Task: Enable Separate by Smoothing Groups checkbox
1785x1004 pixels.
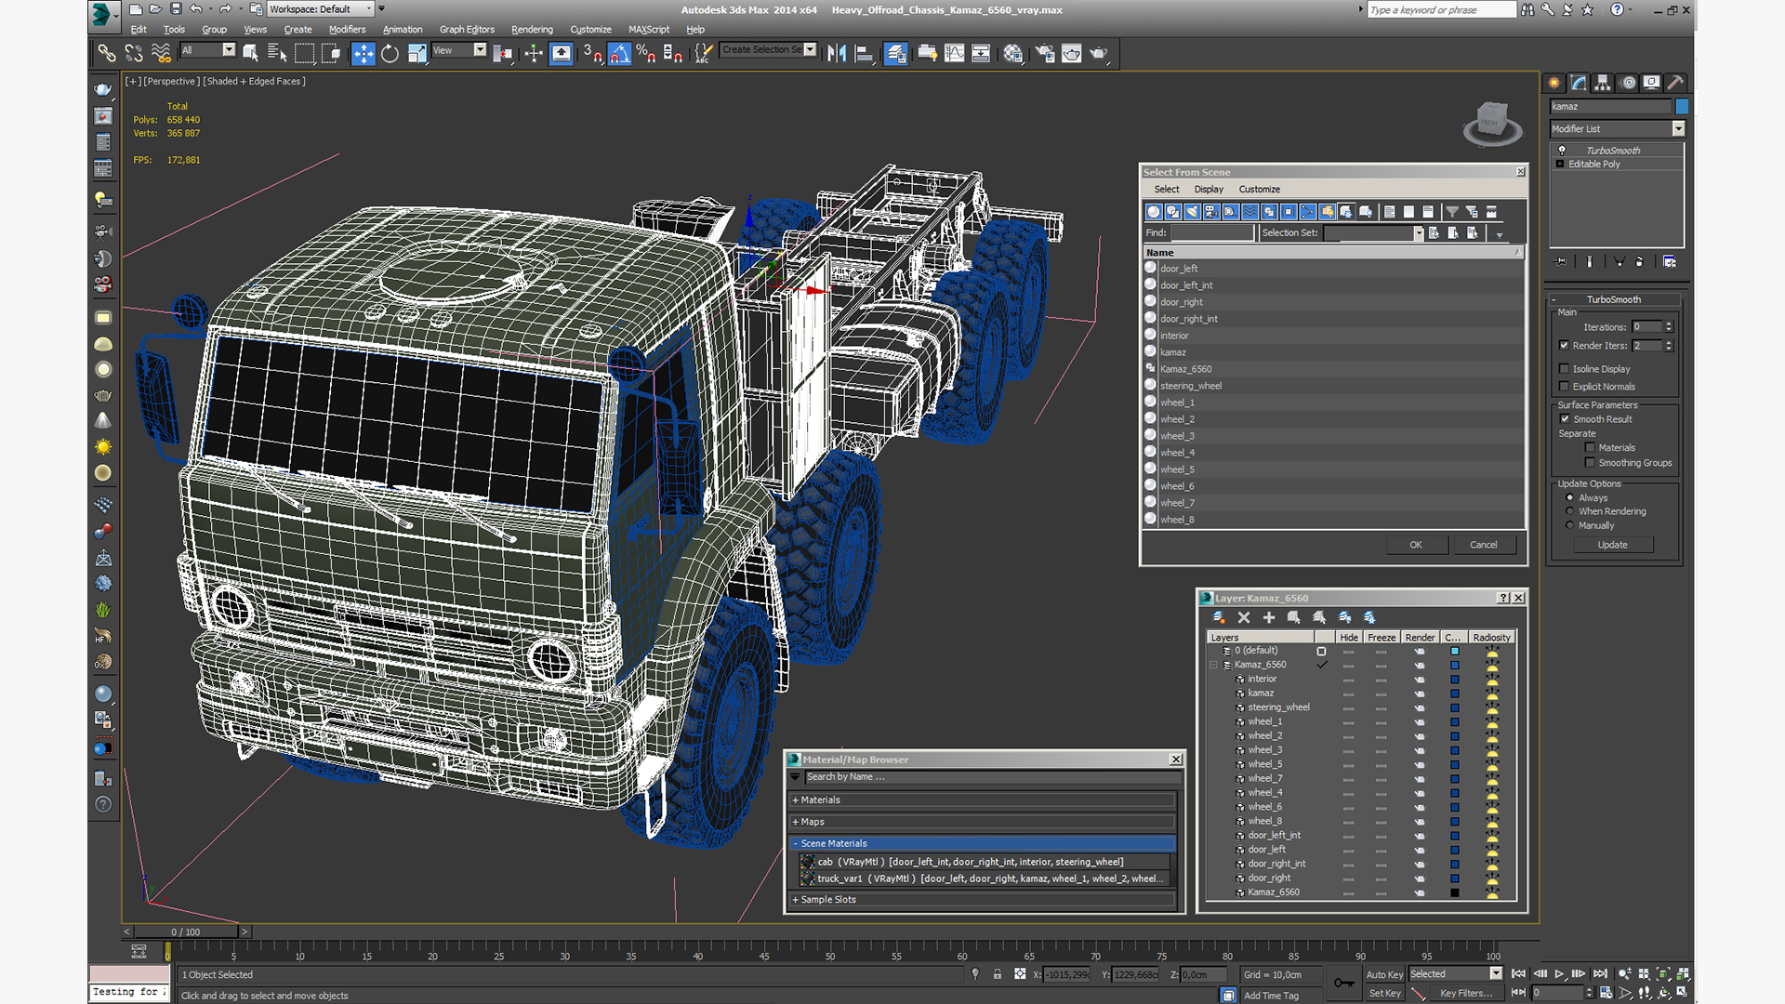Action: (1590, 463)
